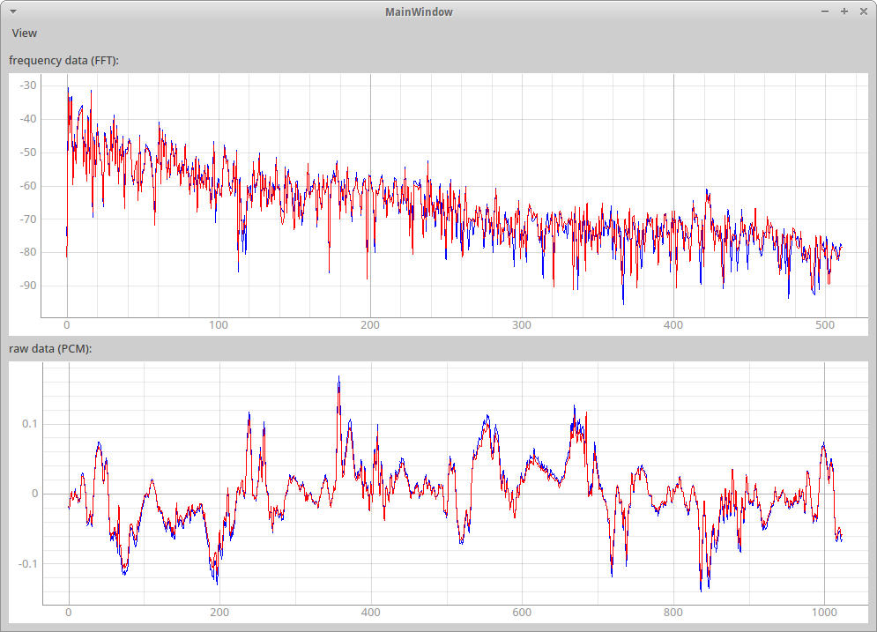Maximize the MainWindow window
877x632 pixels.
coord(844,11)
